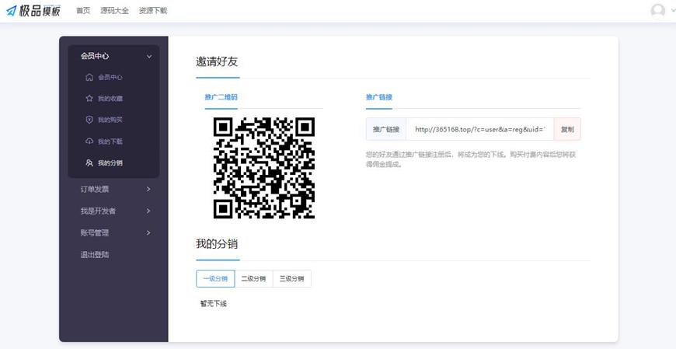Click the 邀请好友 heading
The image size is (676, 349).
pyautogui.click(x=217, y=61)
